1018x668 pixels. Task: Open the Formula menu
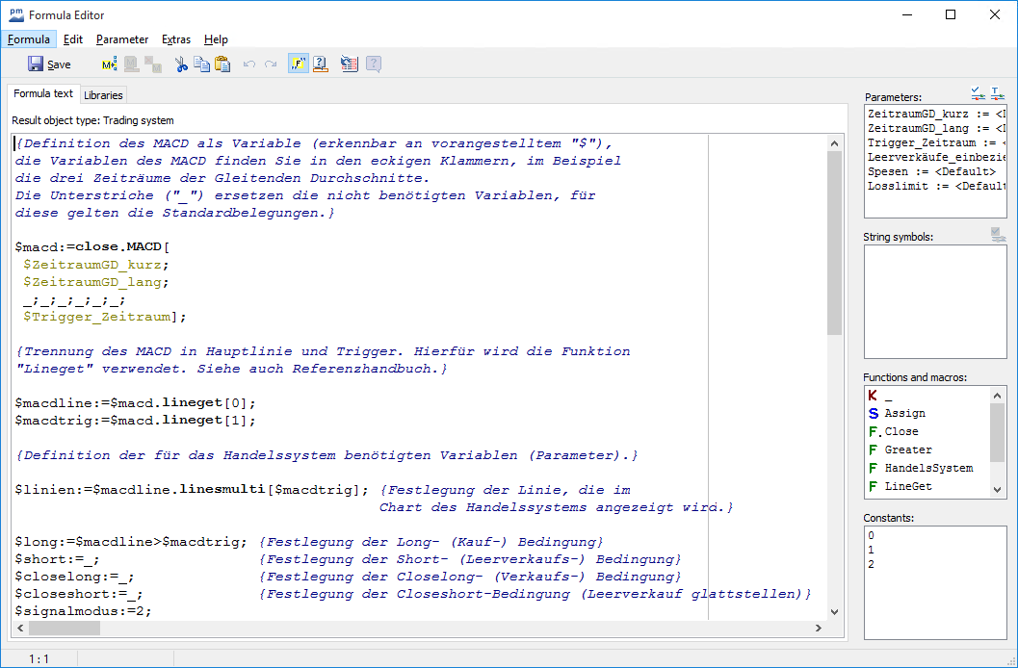(x=29, y=39)
